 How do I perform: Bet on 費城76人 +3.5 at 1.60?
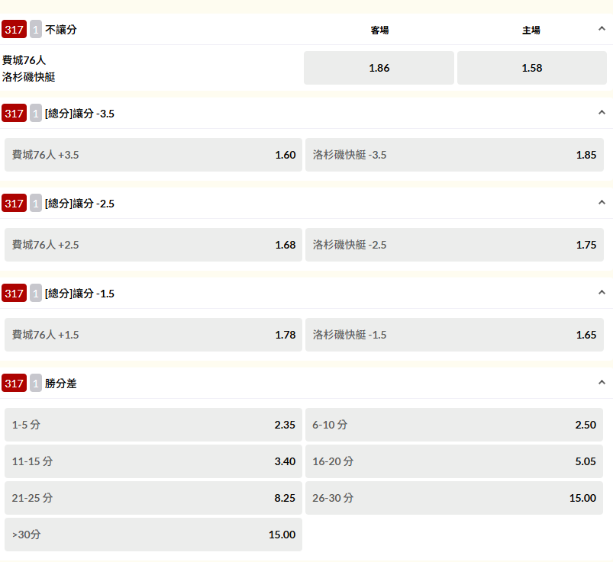(153, 155)
